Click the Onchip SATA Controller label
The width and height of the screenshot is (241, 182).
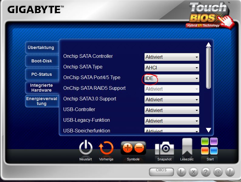click(88, 56)
